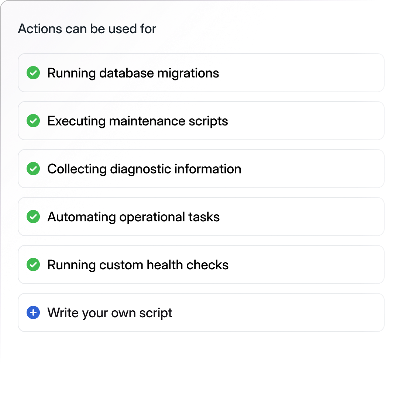
Task: Click the green checkmark beside Running database migrations
Action: (33, 73)
